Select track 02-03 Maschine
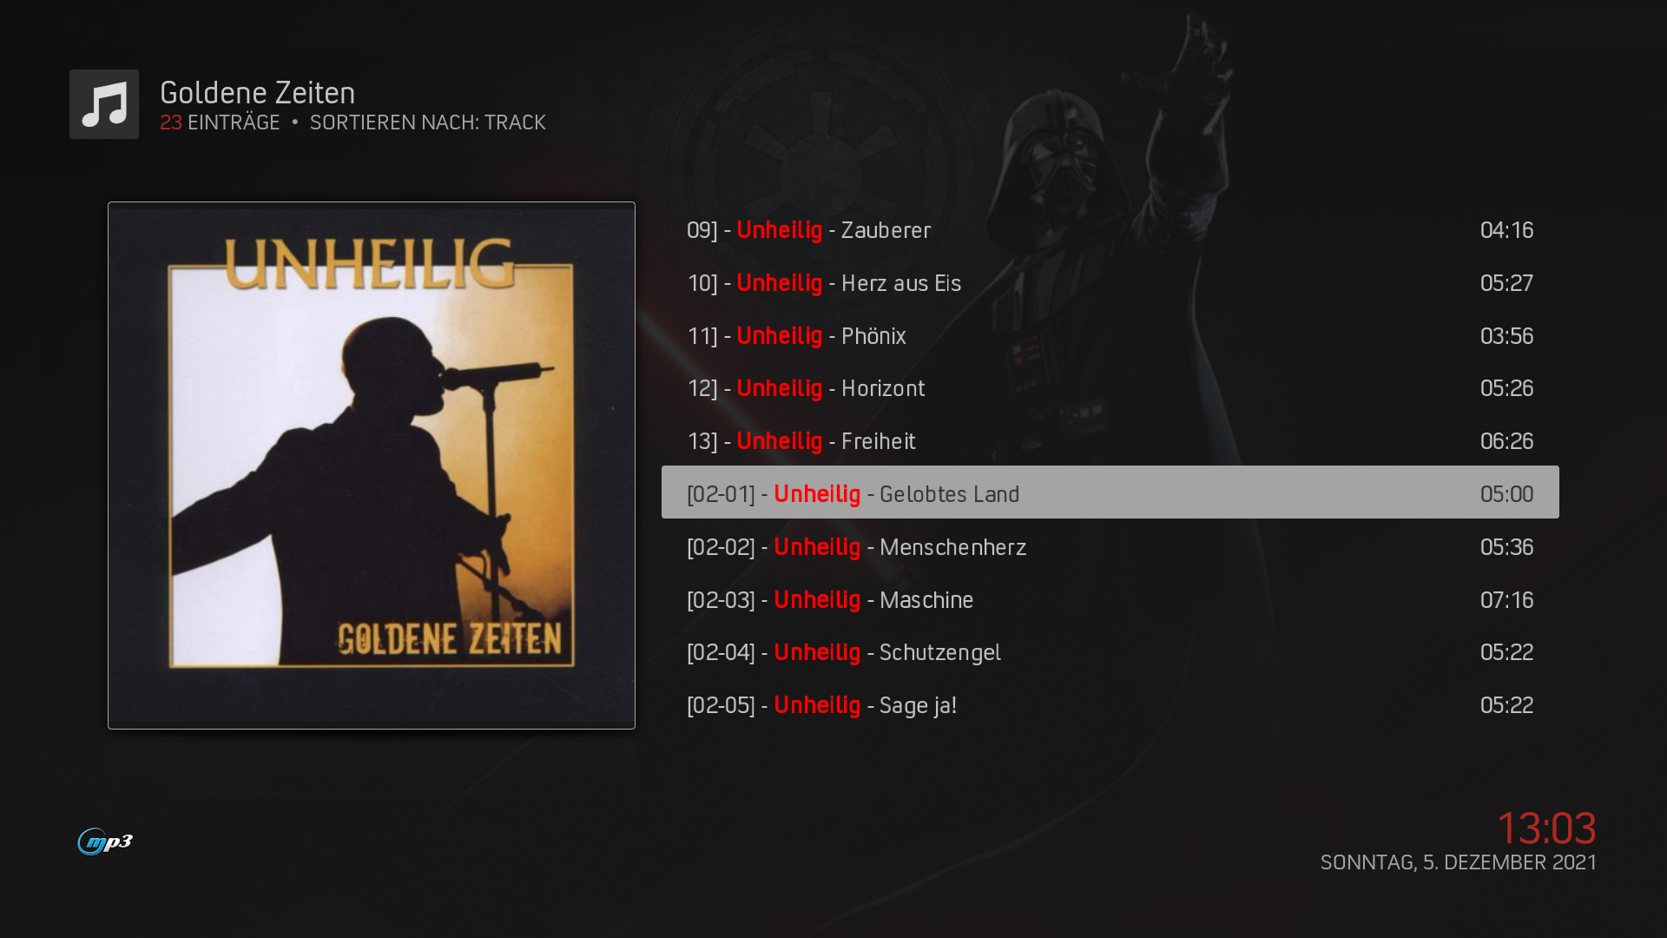 click(x=1110, y=600)
